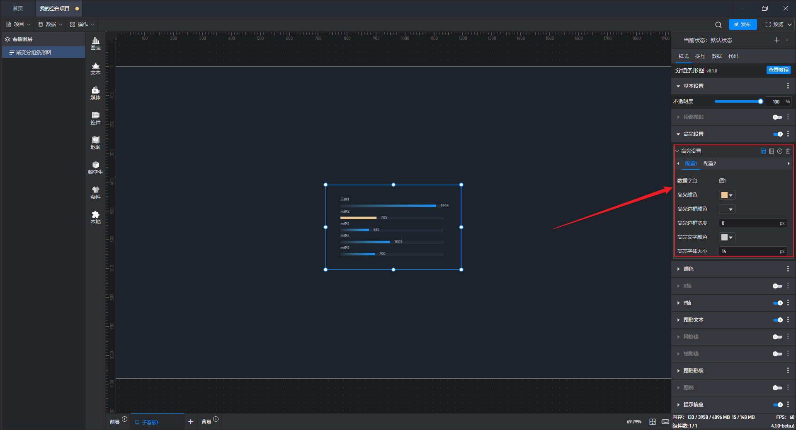The image size is (796, 430).
Task: Toggle the X轴 switch
Action: (x=777, y=286)
